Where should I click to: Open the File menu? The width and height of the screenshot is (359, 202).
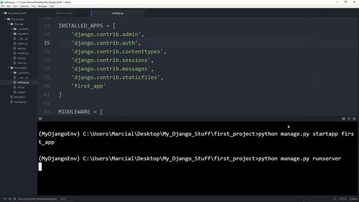click(3, 6)
